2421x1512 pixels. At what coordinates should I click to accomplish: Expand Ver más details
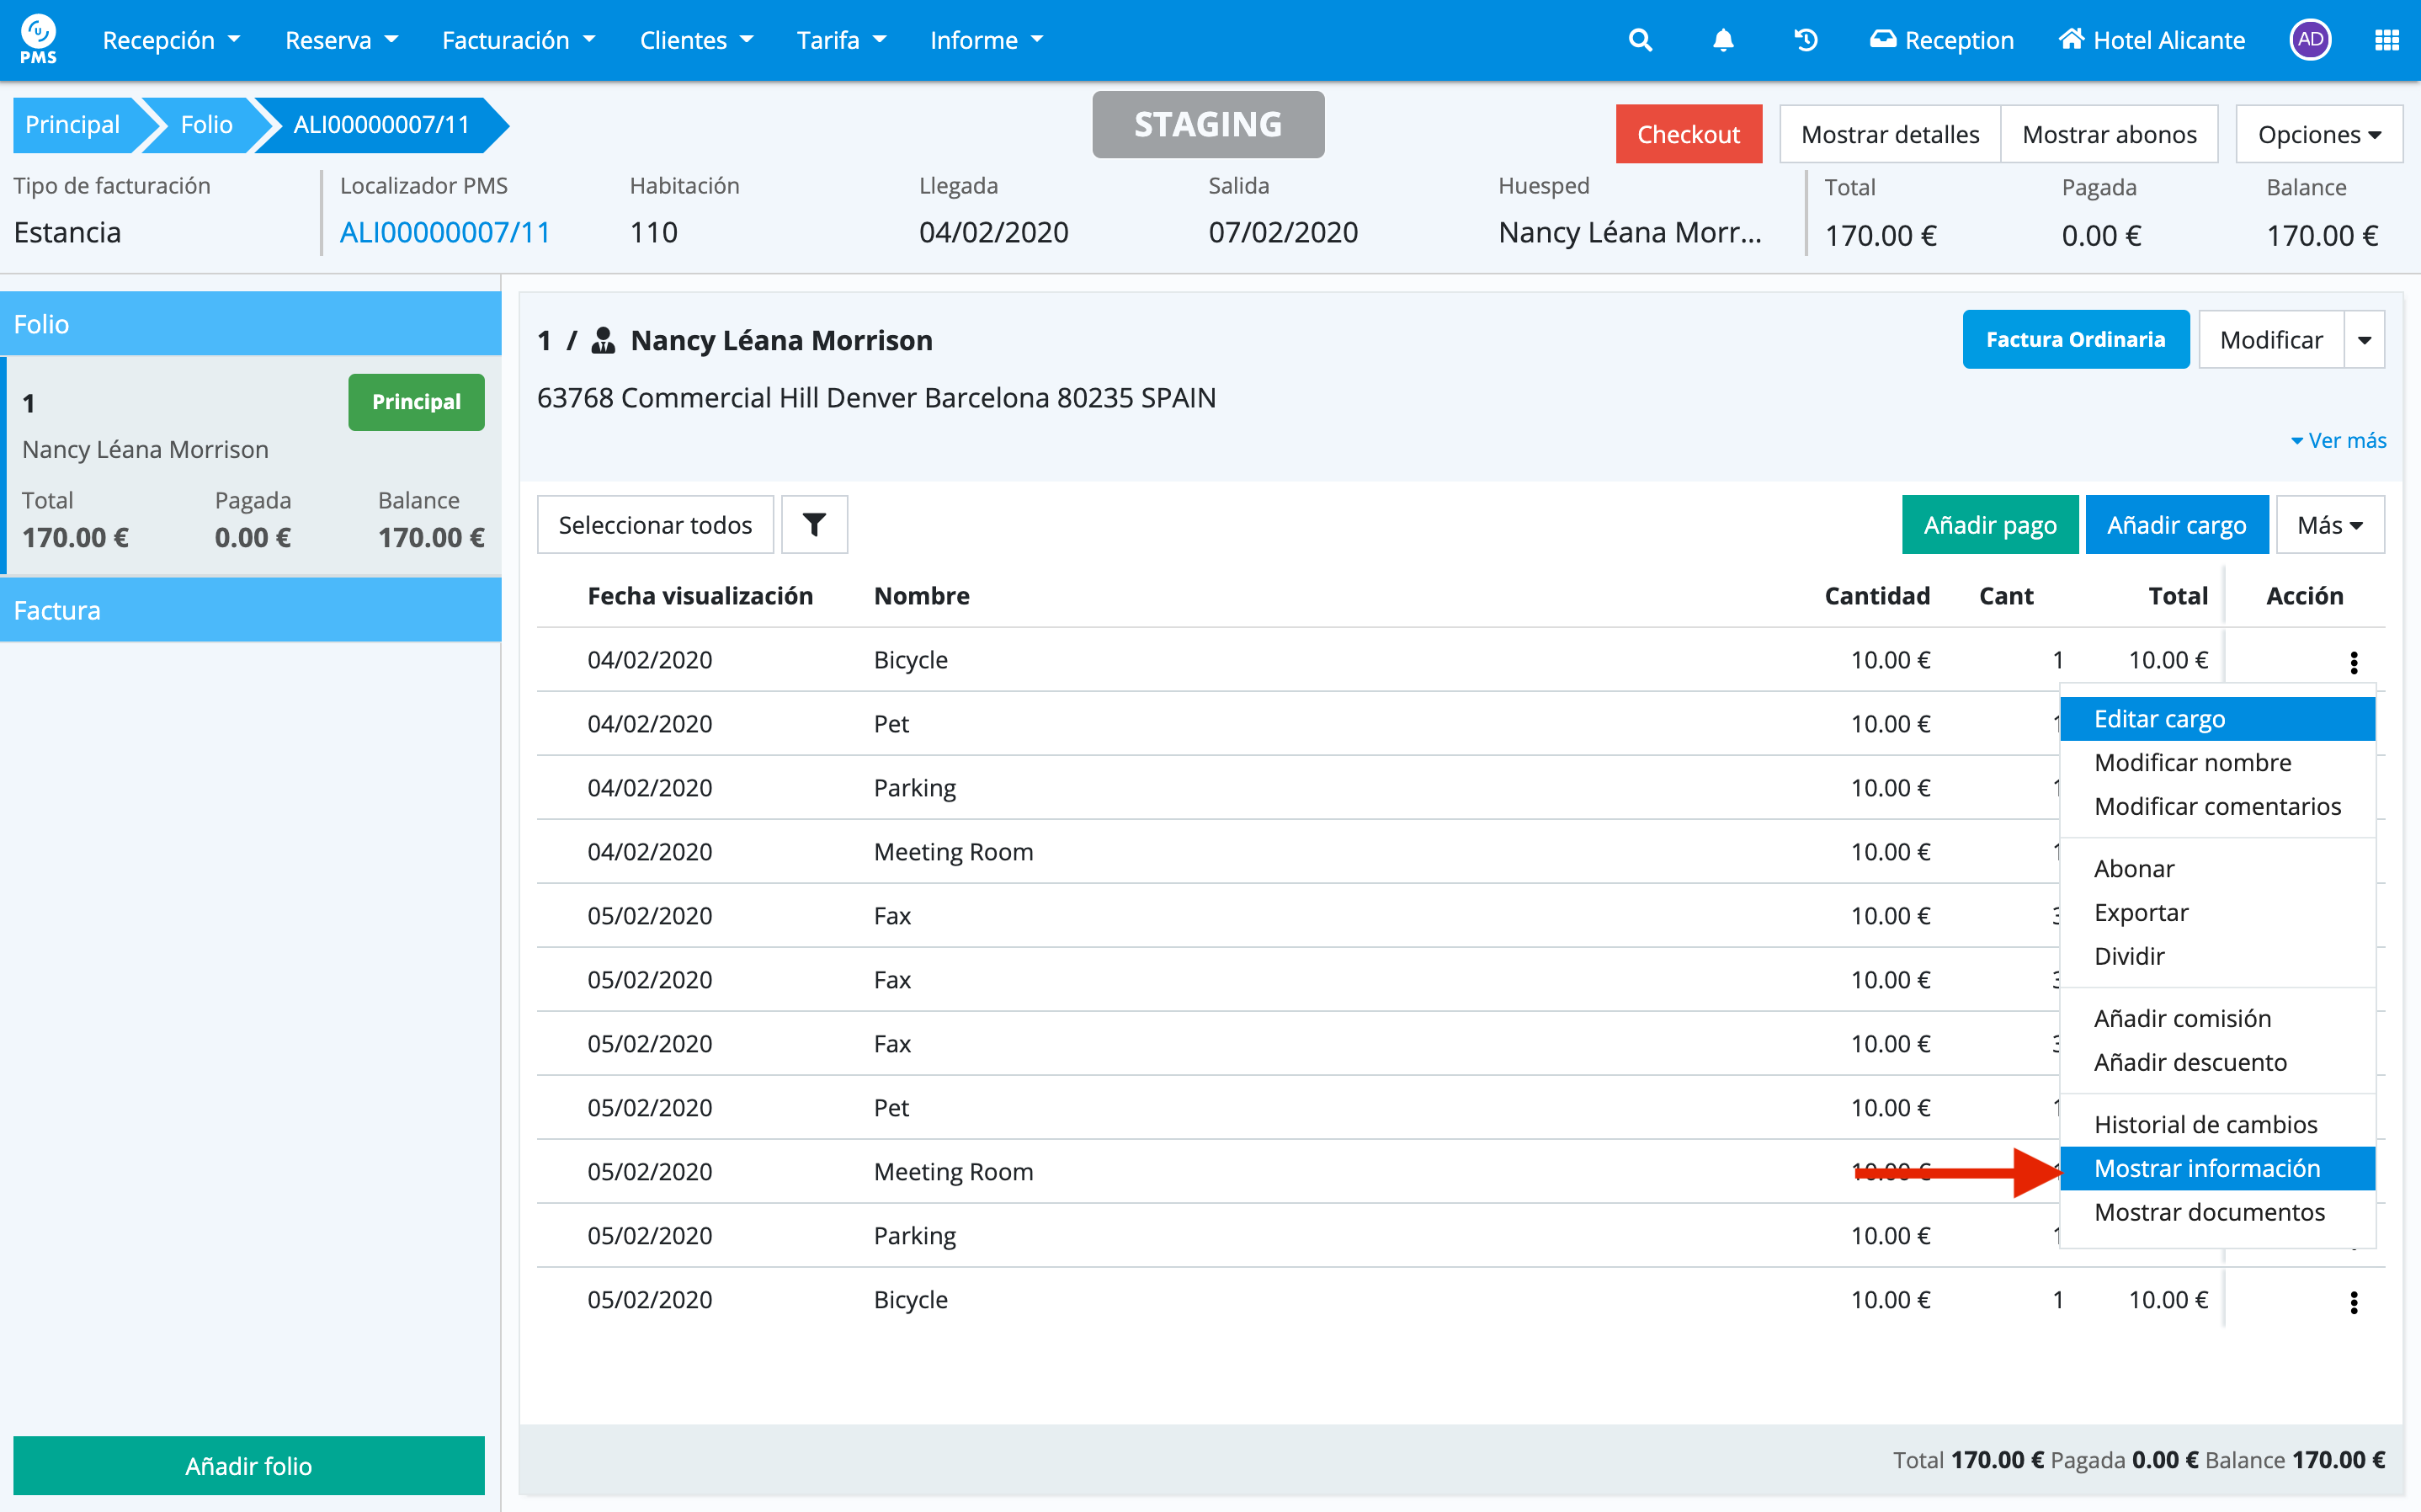[x=2338, y=440]
